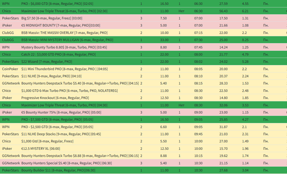Select 'BSB Massiv: MINI MYSTERY MULLIGAN' tournament
Viewport: 287px width, 174px height.
click(67, 40)
